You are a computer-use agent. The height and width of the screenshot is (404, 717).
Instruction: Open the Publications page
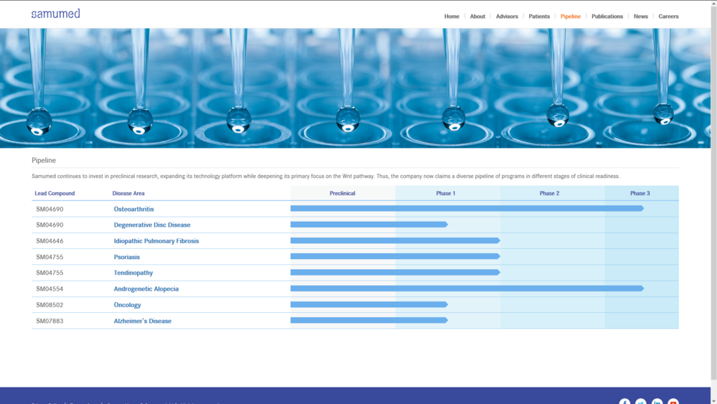[x=607, y=17]
